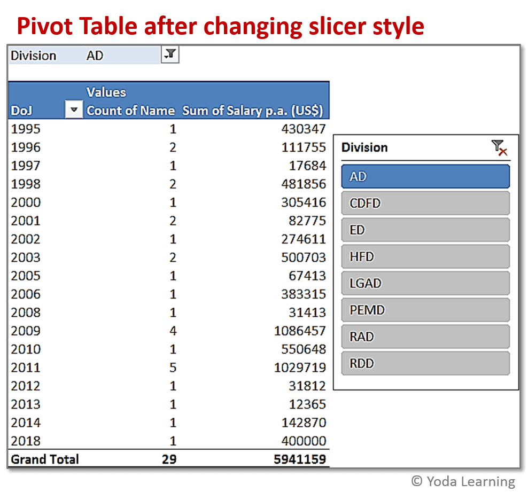This screenshot has width=528, height=500.
Task: Click the grand total count 29
Action: pyautogui.click(x=169, y=459)
